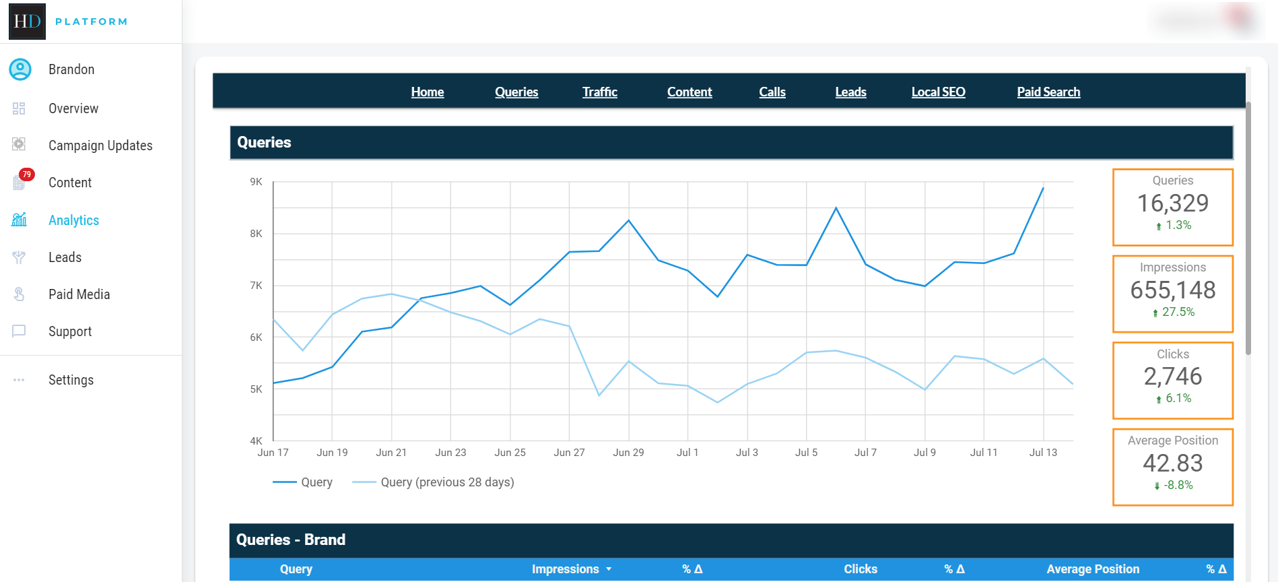1278x582 pixels.
Task: Select Analytics in the sidebar
Action: (x=73, y=220)
